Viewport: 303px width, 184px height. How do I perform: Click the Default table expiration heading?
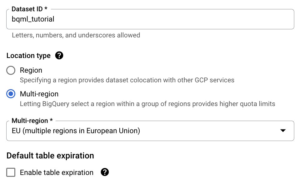click(x=50, y=155)
